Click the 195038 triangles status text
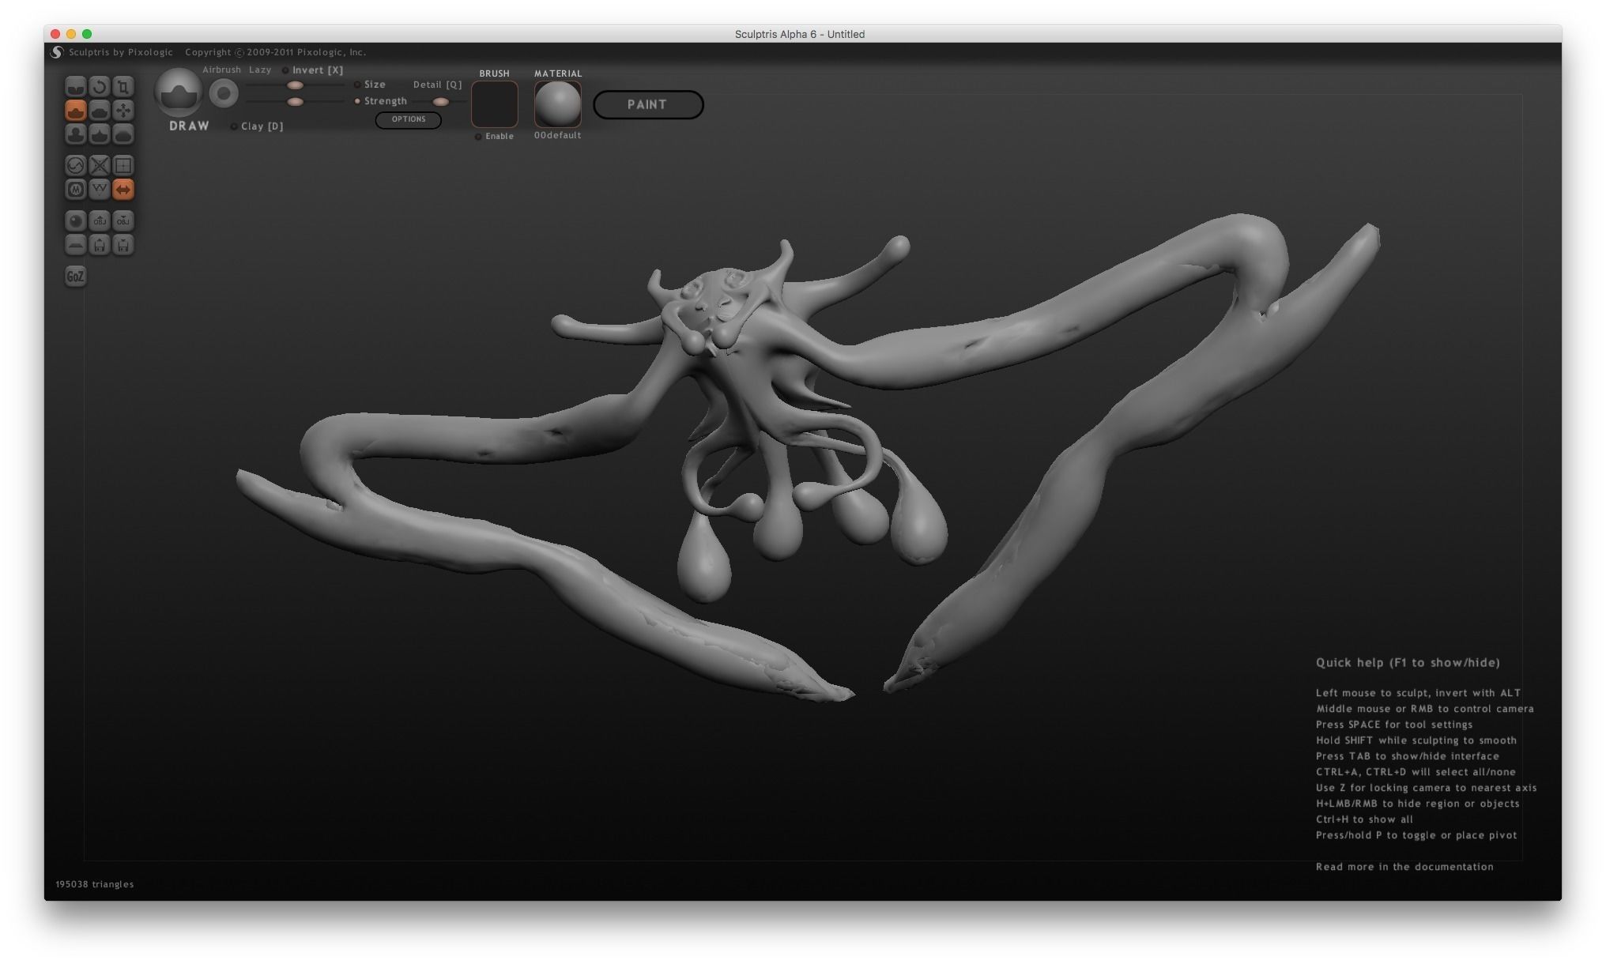This screenshot has width=1606, height=964. (95, 884)
